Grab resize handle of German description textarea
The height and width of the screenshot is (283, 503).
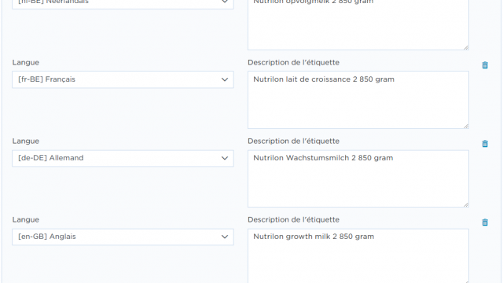(466, 204)
